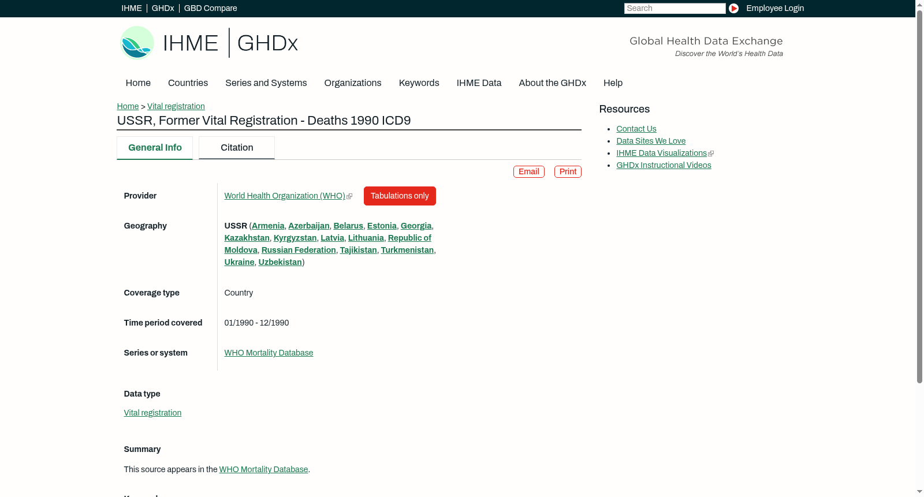Open Tajikistan geography link

click(x=358, y=251)
